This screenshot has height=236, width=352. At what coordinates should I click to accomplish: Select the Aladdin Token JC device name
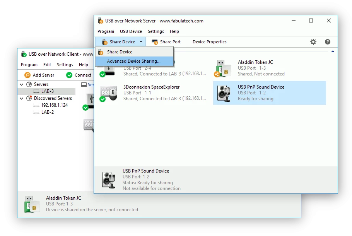pos(255,62)
